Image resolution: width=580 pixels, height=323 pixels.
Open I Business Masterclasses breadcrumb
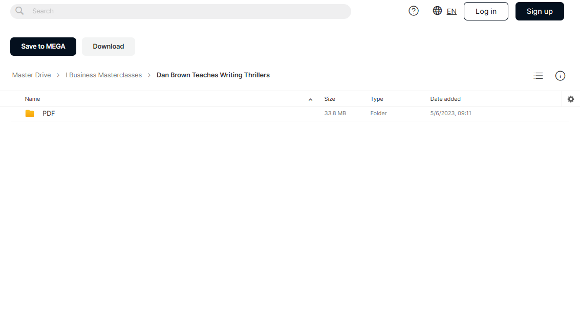click(103, 75)
